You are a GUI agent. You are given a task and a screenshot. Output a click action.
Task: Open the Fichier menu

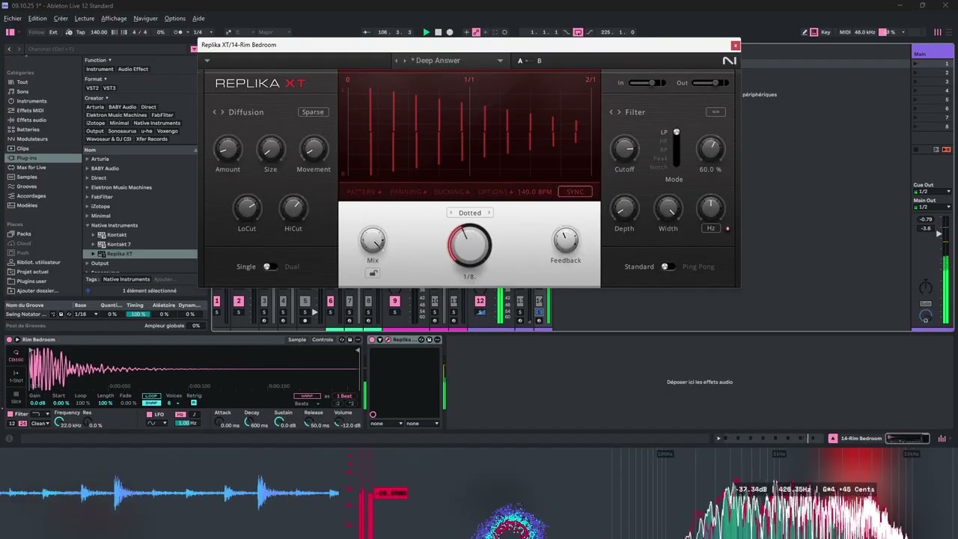tap(13, 19)
